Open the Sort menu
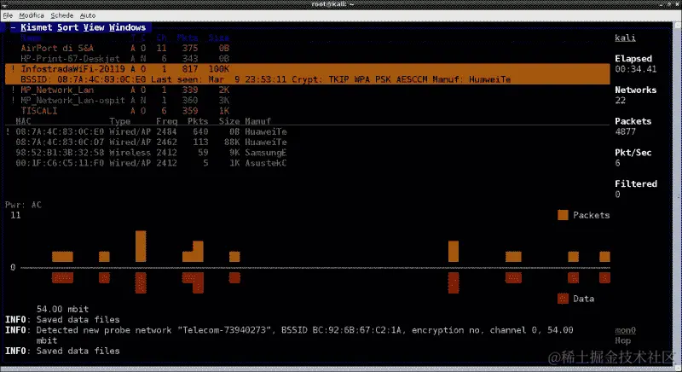682x372 pixels. click(67, 27)
